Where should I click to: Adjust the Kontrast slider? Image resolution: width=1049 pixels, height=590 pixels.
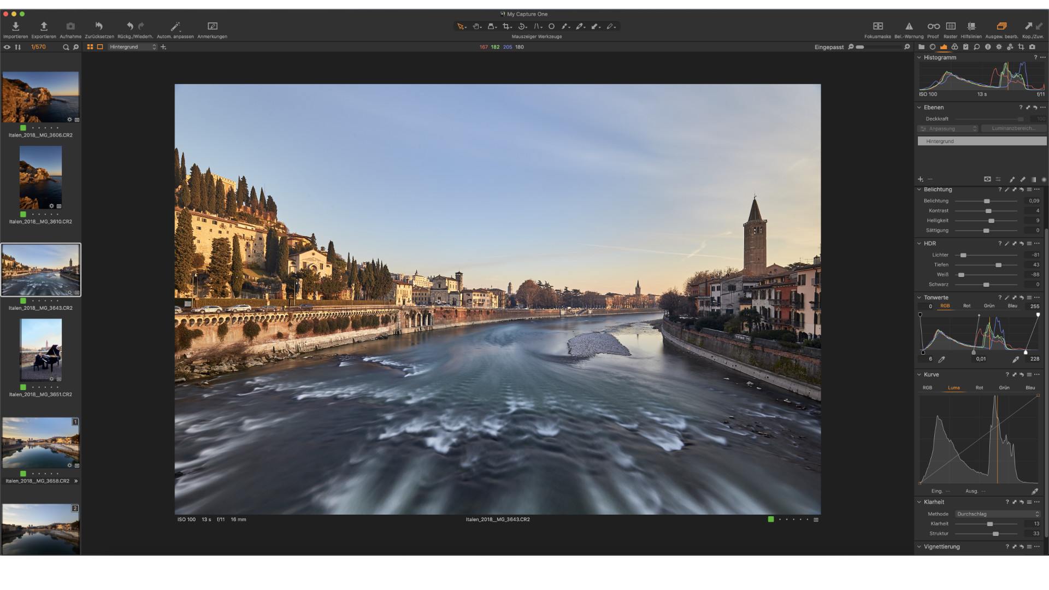tap(988, 211)
